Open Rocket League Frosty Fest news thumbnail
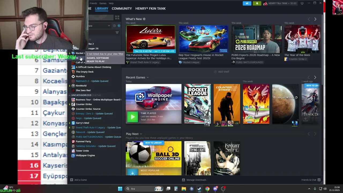The image size is (343, 193). [203, 39]
